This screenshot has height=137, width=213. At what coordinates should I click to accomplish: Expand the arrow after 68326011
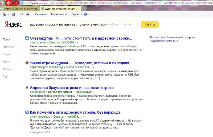click(77, 43)
